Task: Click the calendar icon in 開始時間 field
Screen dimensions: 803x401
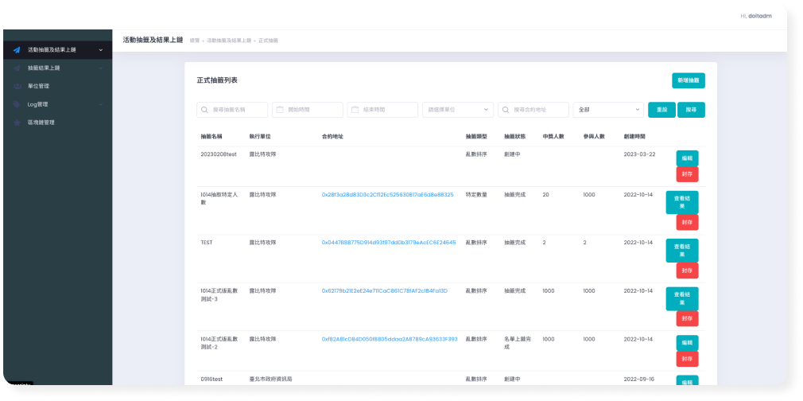Action: click(280, 110)
